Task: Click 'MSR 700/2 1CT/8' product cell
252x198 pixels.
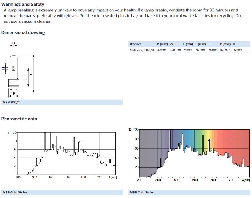Action: (x=142, y=50)
